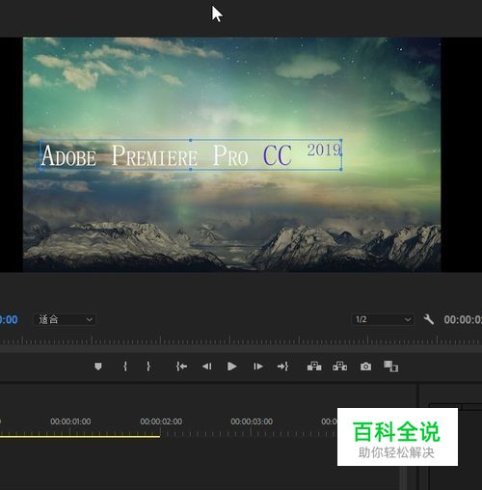Add a marker with the marker icon
Image resolution: width=482 pixels, height=490 pixels.
point(98,367)
